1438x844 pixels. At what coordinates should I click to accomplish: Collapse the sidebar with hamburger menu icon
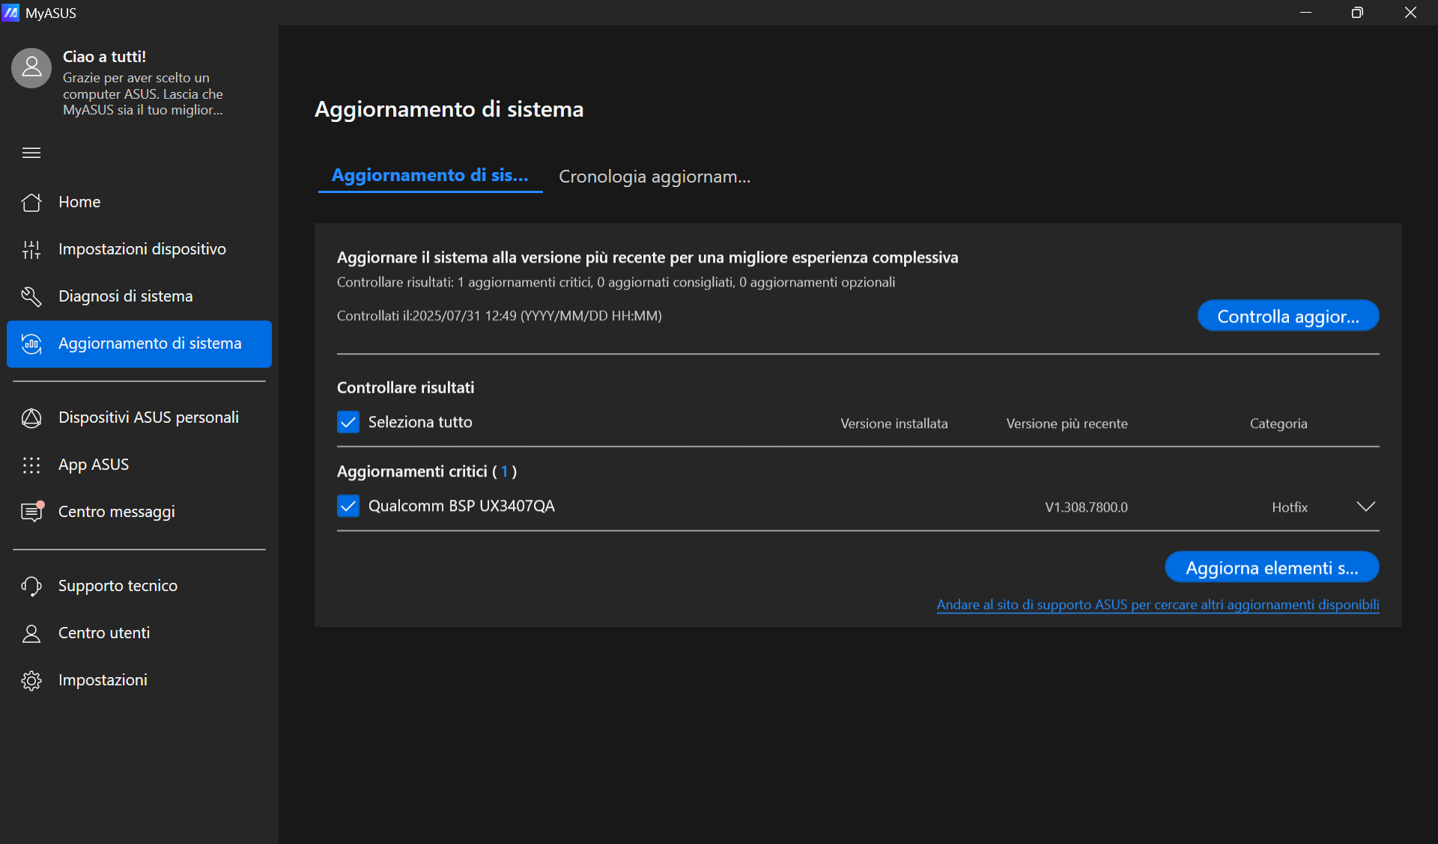coord(31,153)
